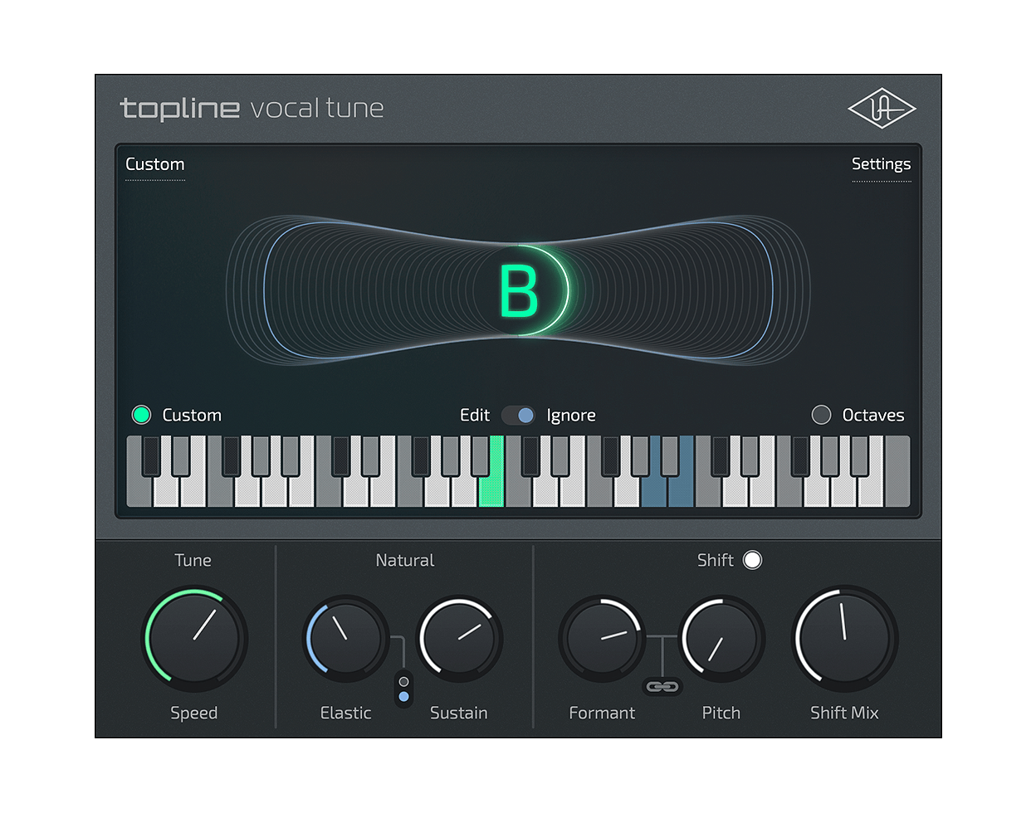The height and width of the screenshot is (813, 1036).
Task: Toggle the Formant-Pitch chain link icon
Action: 662,687
